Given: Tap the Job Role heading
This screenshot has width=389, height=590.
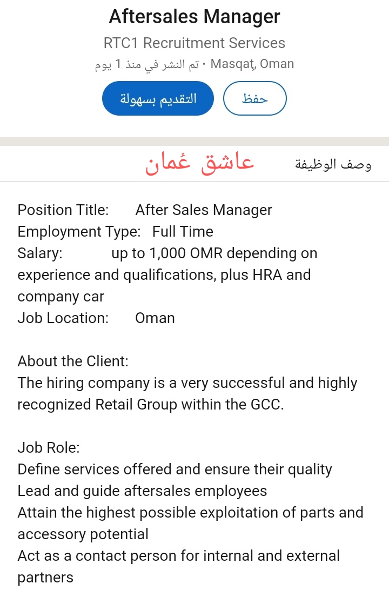Looking at the screenshot, I should tap(49, 447).
